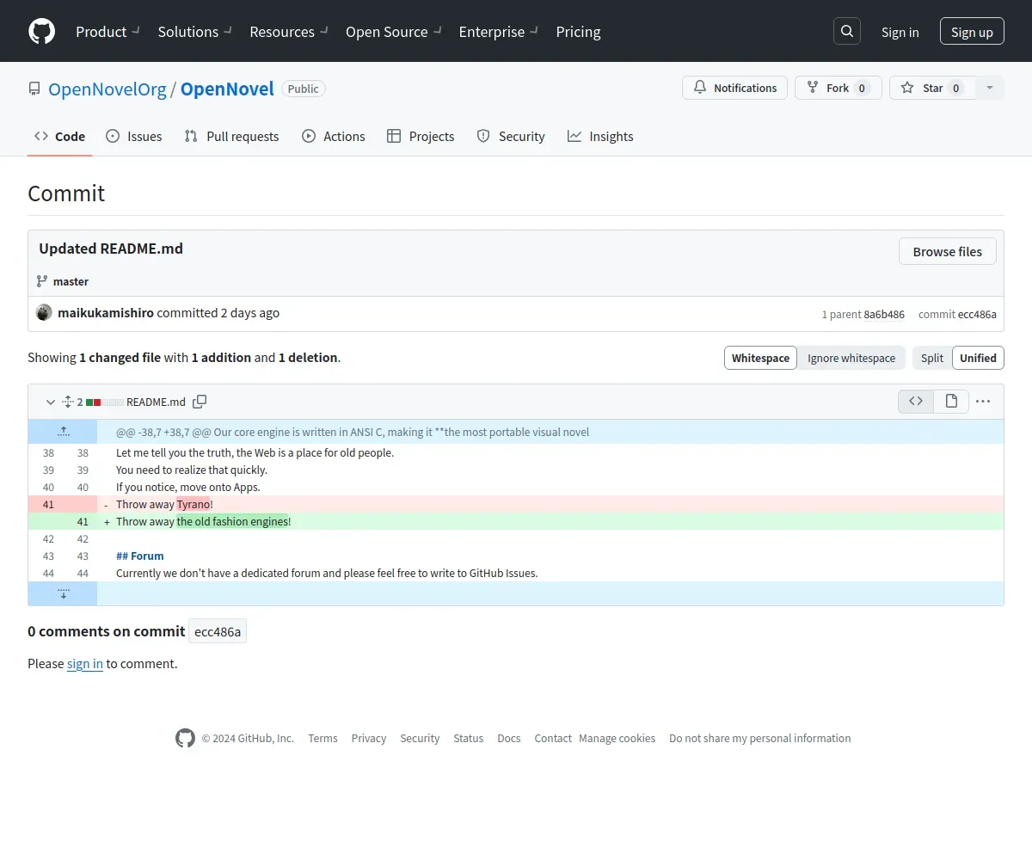The width and height of the screenshot is (1032, 860).
Task: Open the Docs footer link
Action: click(509, 738)
